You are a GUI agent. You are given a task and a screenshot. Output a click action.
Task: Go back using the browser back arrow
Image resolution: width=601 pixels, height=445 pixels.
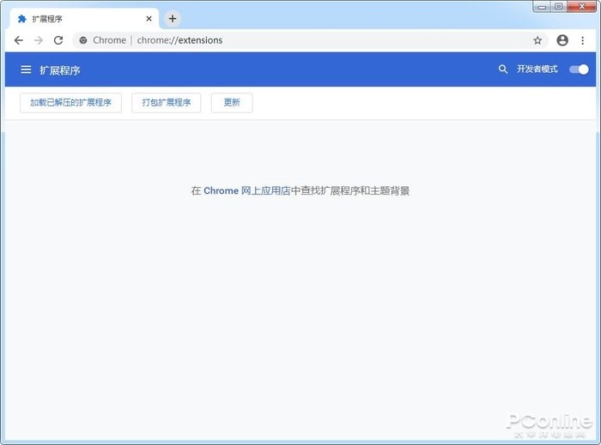[18, 40]
